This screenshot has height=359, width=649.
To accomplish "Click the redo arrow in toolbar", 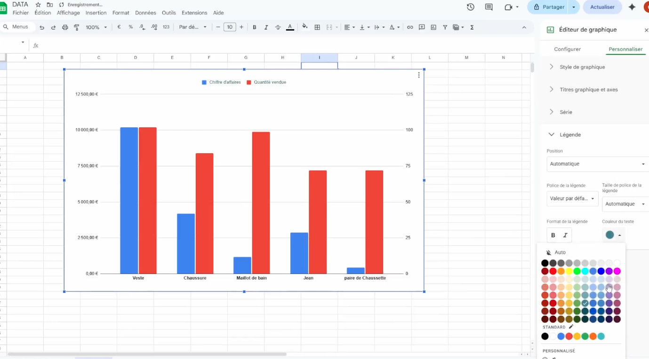I will pyautogui.click(x=53, y=27).
